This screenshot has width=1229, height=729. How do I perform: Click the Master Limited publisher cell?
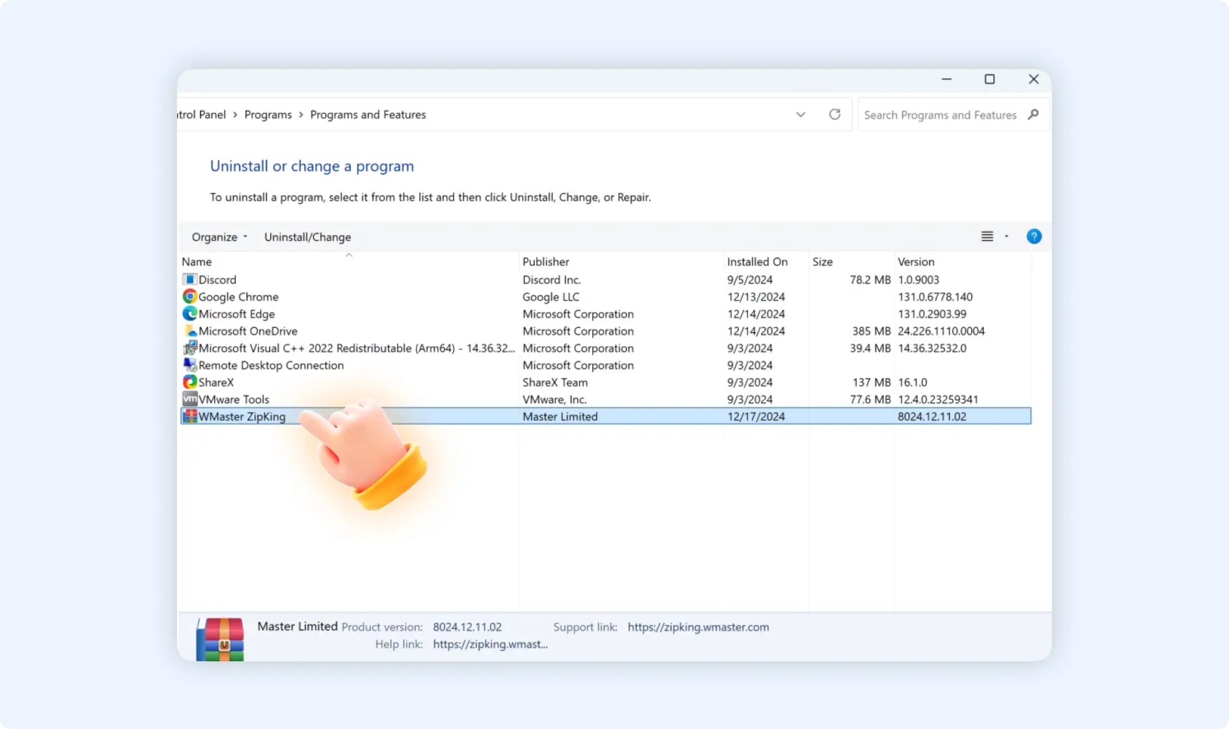(560, 417)
